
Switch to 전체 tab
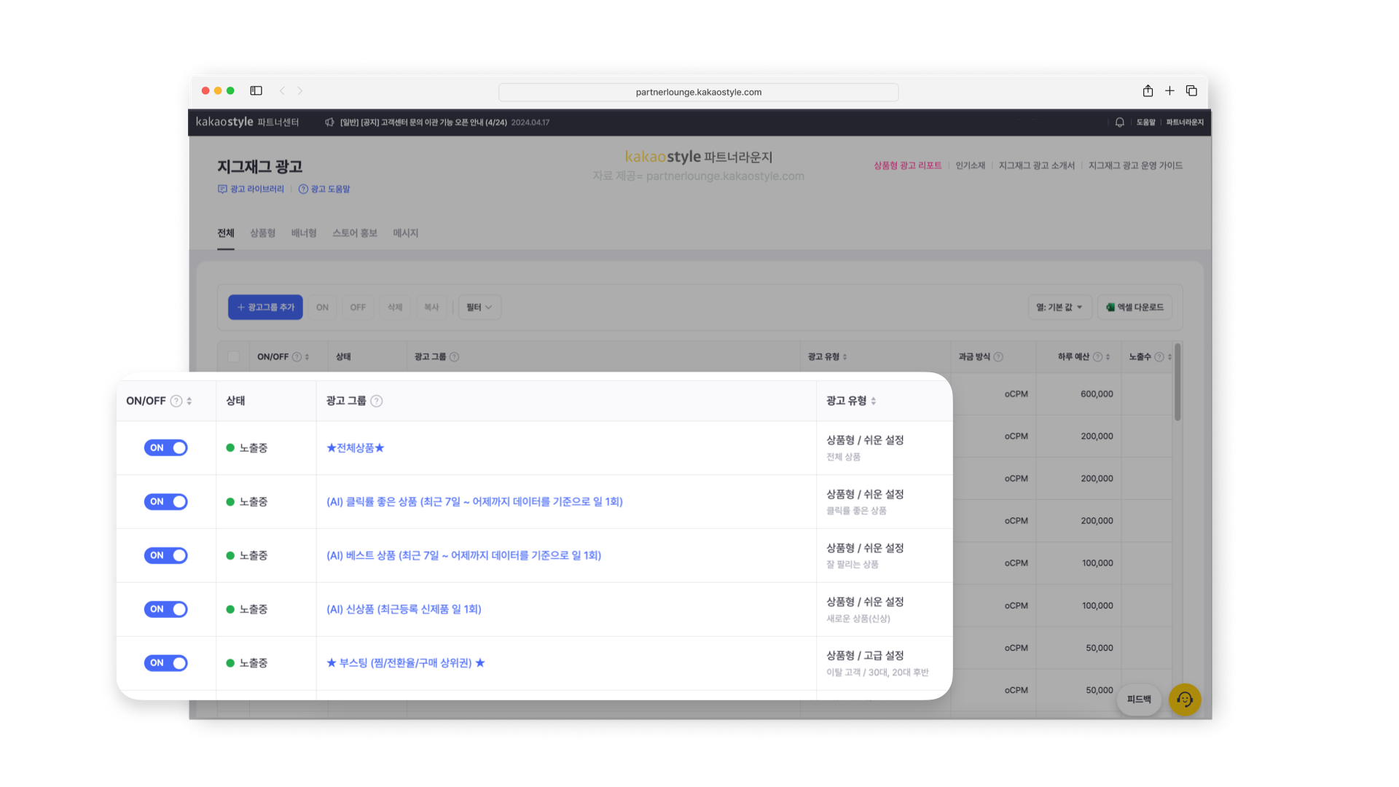pyautogui.click(x=226, y=233)
